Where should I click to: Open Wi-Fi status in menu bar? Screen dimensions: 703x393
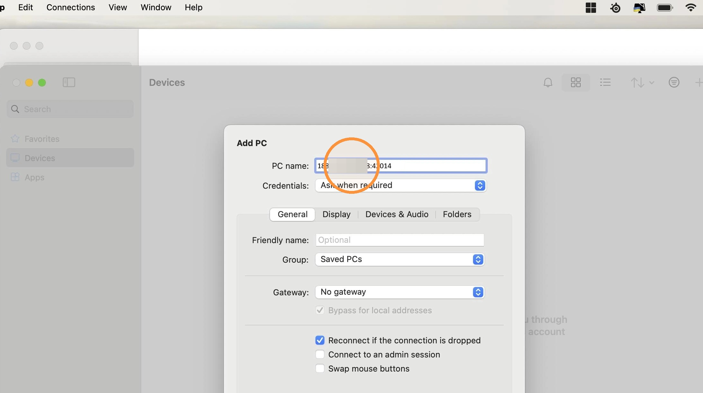[x=691, y=7]
